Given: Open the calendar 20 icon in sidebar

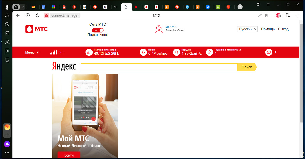Looking at the screenshot, I should (x=7, y=51).
